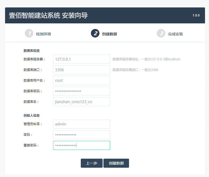Focus the 数据库密码 password field
209x177 pixels.
point(81,91)
